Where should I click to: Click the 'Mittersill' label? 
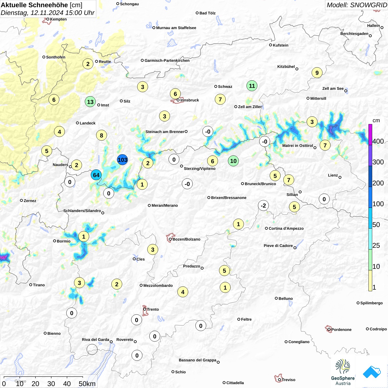[x=318, y=98]
